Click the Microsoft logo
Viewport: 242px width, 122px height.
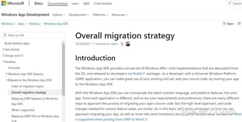pos(4,3)
